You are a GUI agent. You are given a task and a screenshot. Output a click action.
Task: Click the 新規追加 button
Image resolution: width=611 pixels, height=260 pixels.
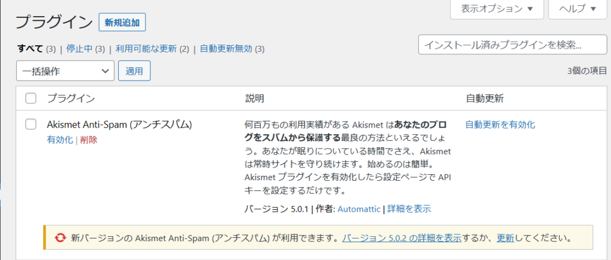pos(122,23)
